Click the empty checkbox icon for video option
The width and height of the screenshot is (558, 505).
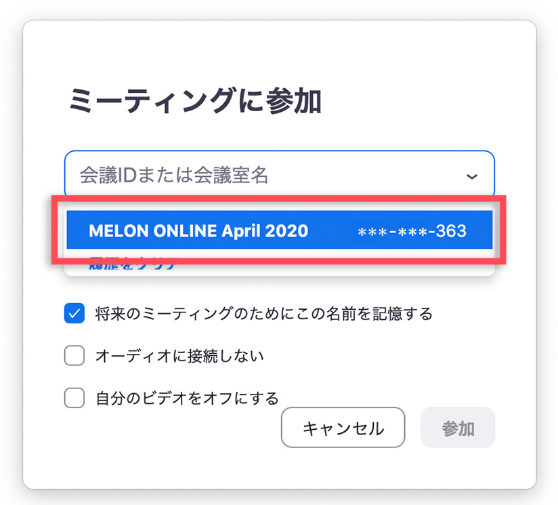(74, 397)
